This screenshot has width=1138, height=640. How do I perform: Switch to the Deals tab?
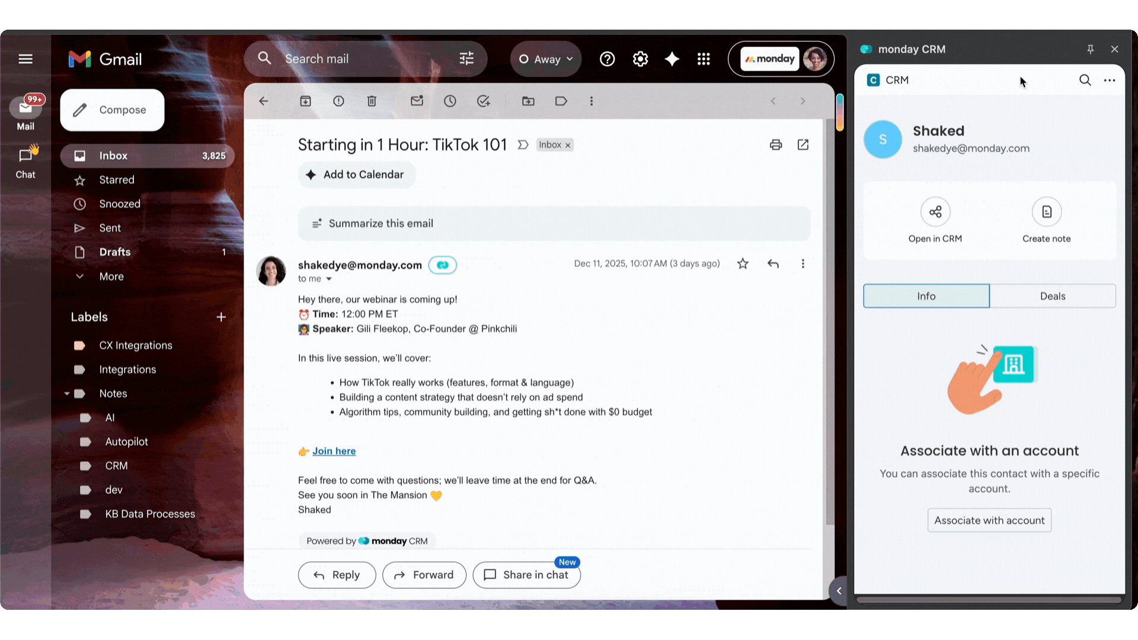pos(1053,296)
